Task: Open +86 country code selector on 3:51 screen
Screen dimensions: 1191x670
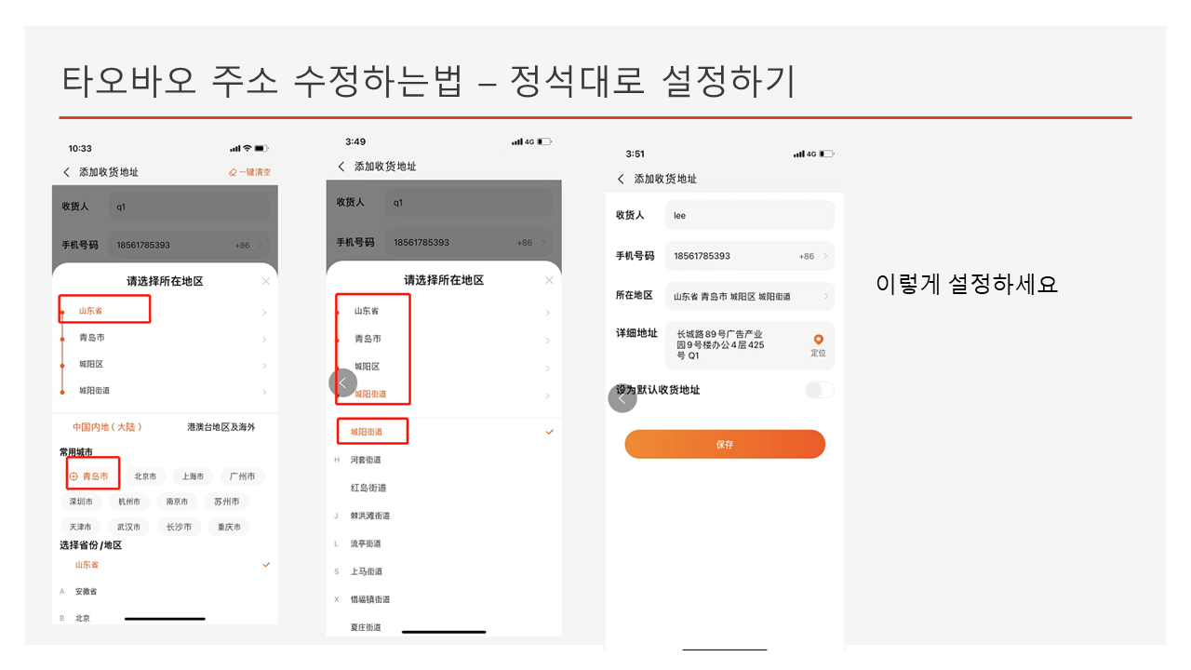Action: 813,256
